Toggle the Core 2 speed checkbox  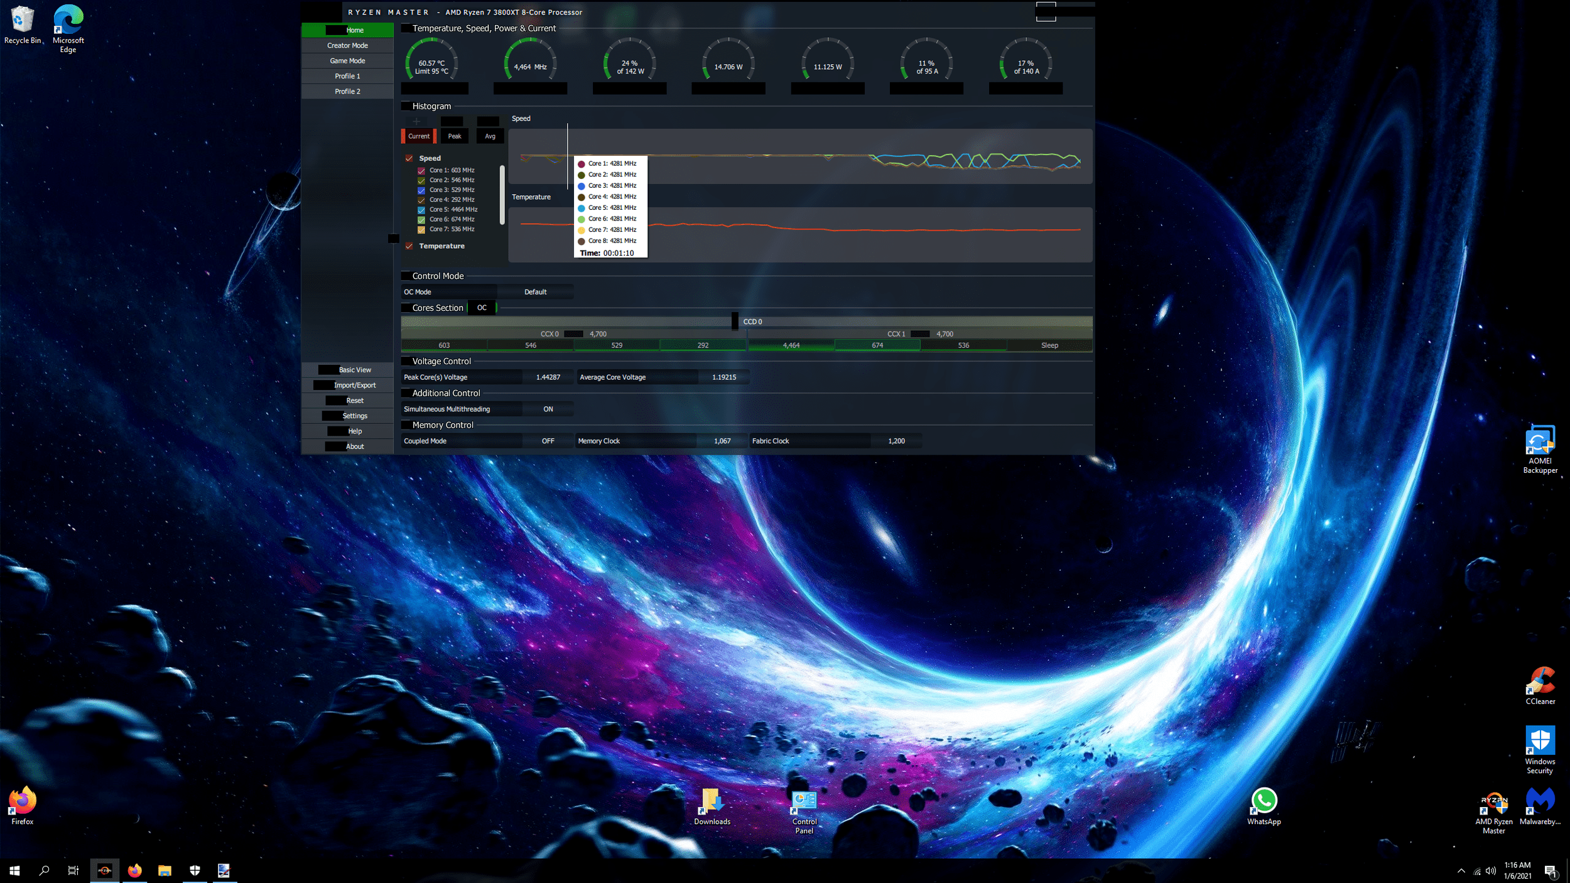tap(421, 180)
